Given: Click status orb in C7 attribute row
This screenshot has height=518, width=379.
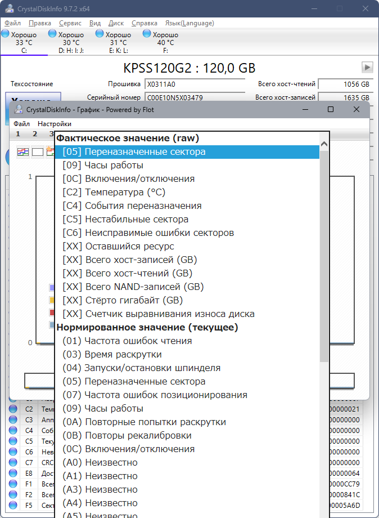Looking at the screenshot, I should coord(13,462).
